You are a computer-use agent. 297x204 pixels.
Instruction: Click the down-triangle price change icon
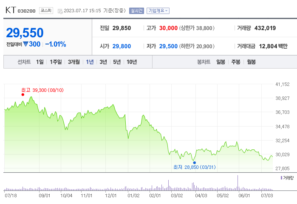click(x=25, y=44)
